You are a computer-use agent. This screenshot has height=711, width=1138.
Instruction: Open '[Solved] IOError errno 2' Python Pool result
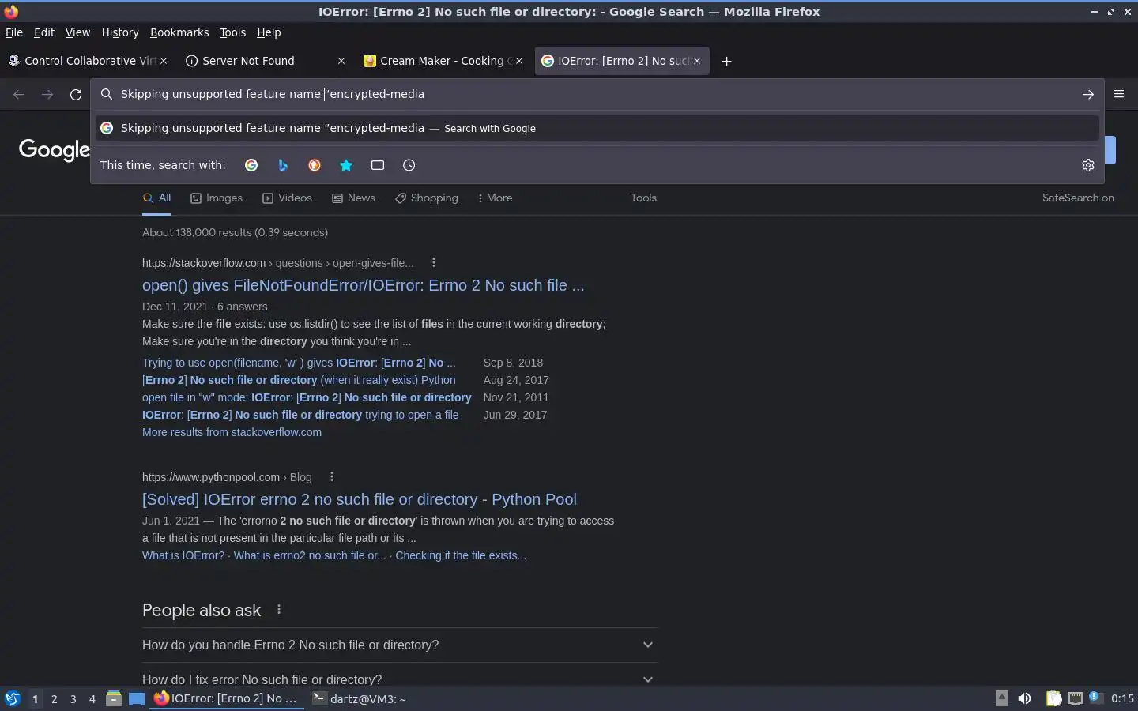click(x=360, y=499)
